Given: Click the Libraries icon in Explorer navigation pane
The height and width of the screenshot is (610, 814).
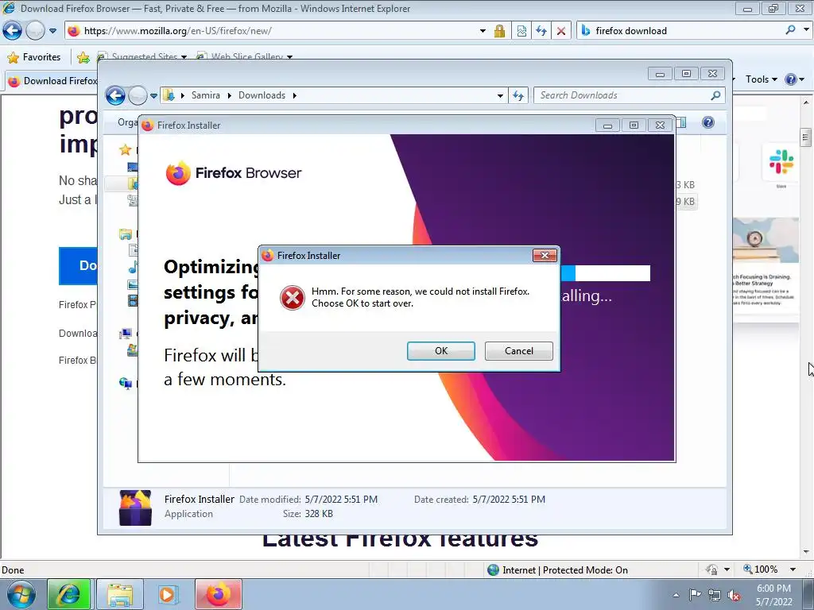Looking at the screenshot, I should (125, 234).
